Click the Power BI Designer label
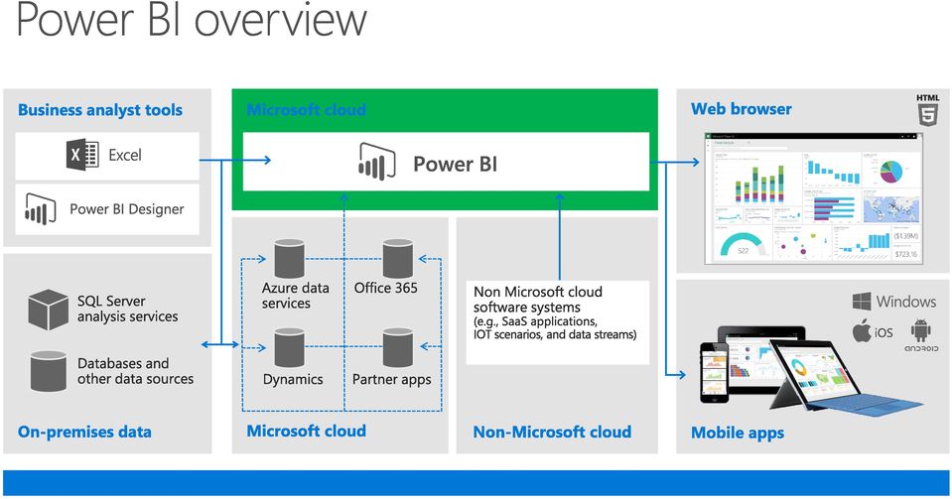Viewport: 952px width, 499px height. click(126, 209)
